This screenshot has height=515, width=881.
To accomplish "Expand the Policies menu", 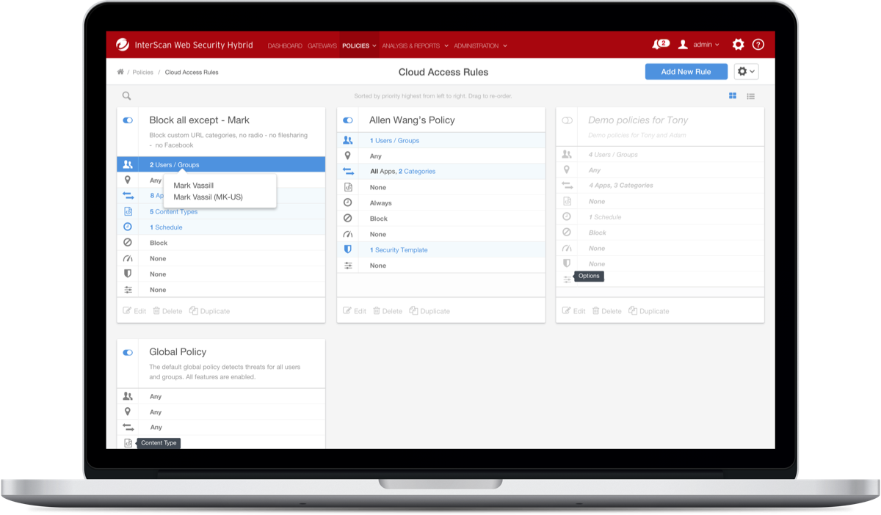I will (x=359, y=45).
